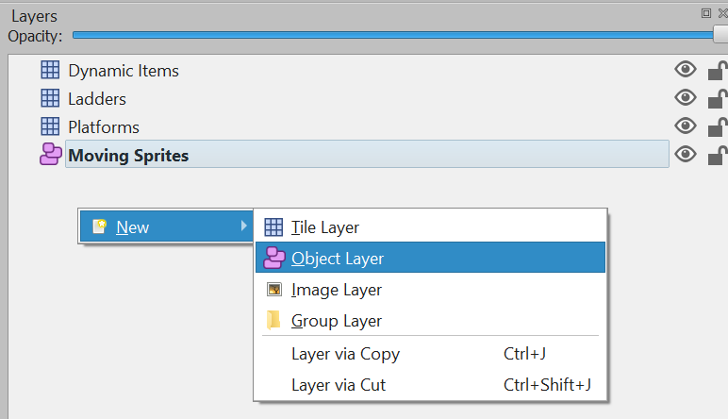Click the Dynamic Items tile layer icon
The width and height of the screenshot is (728, 419).
(x=50, y=70)
